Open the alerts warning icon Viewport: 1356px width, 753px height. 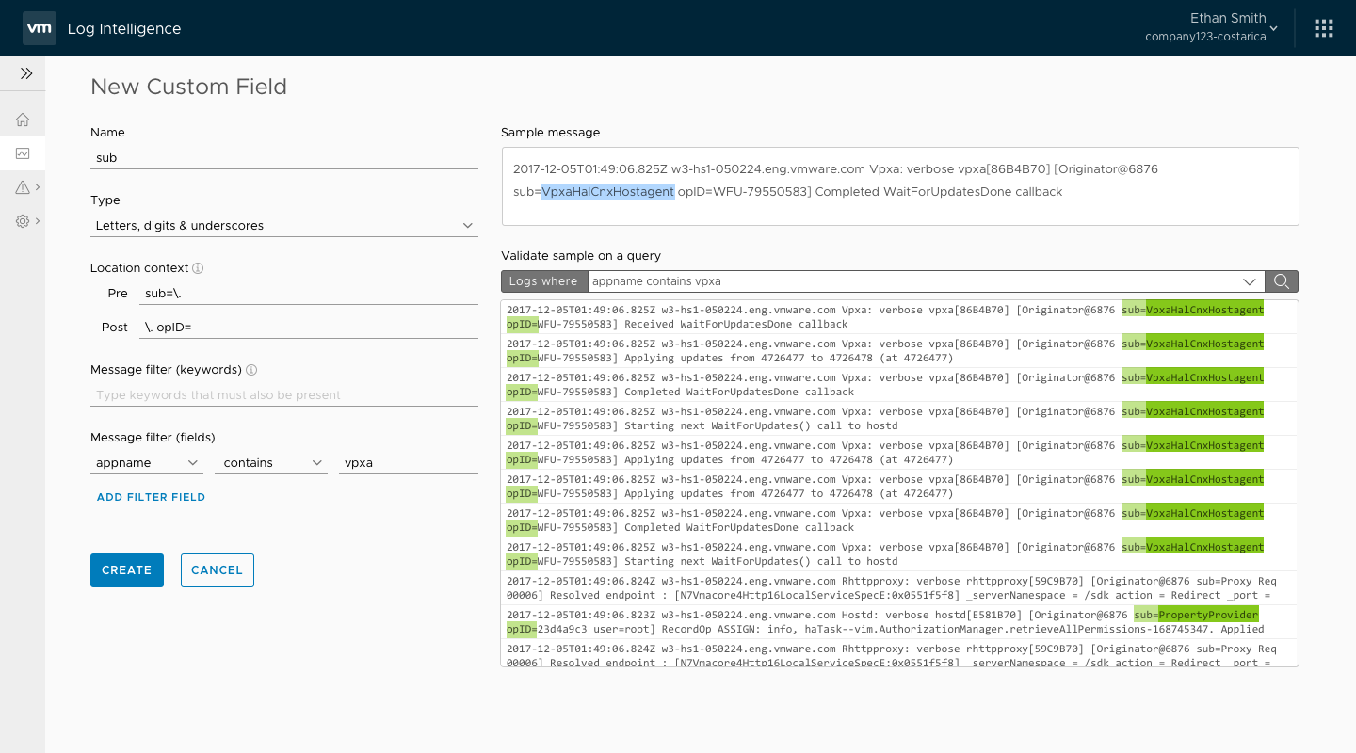tap(23, 187)
